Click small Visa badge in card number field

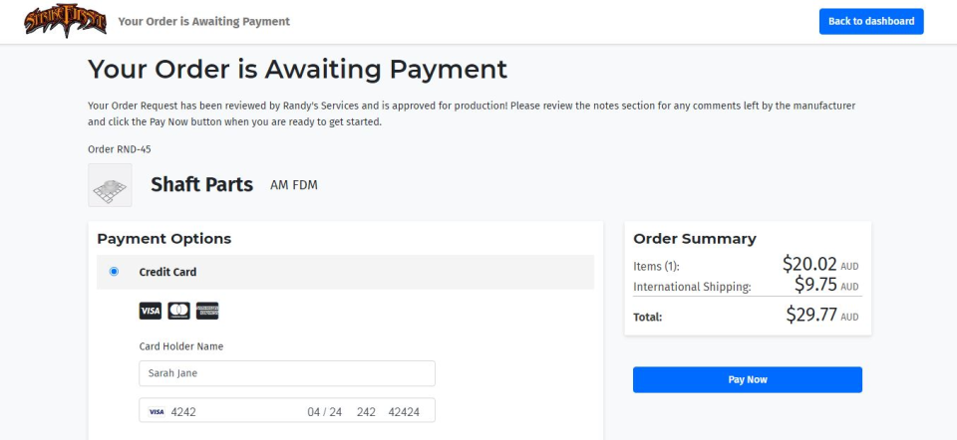[x=157, y=412]
